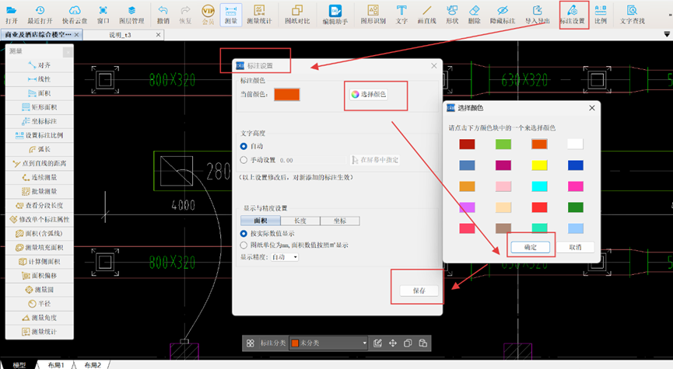Expand the 显示精度 dropdown
Image resolution: width=673 pixels, height=369 pixels.
pos(284,257)
